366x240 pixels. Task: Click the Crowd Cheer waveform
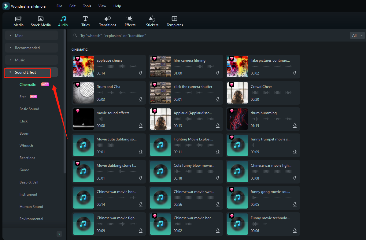click(x=273, y=93)
